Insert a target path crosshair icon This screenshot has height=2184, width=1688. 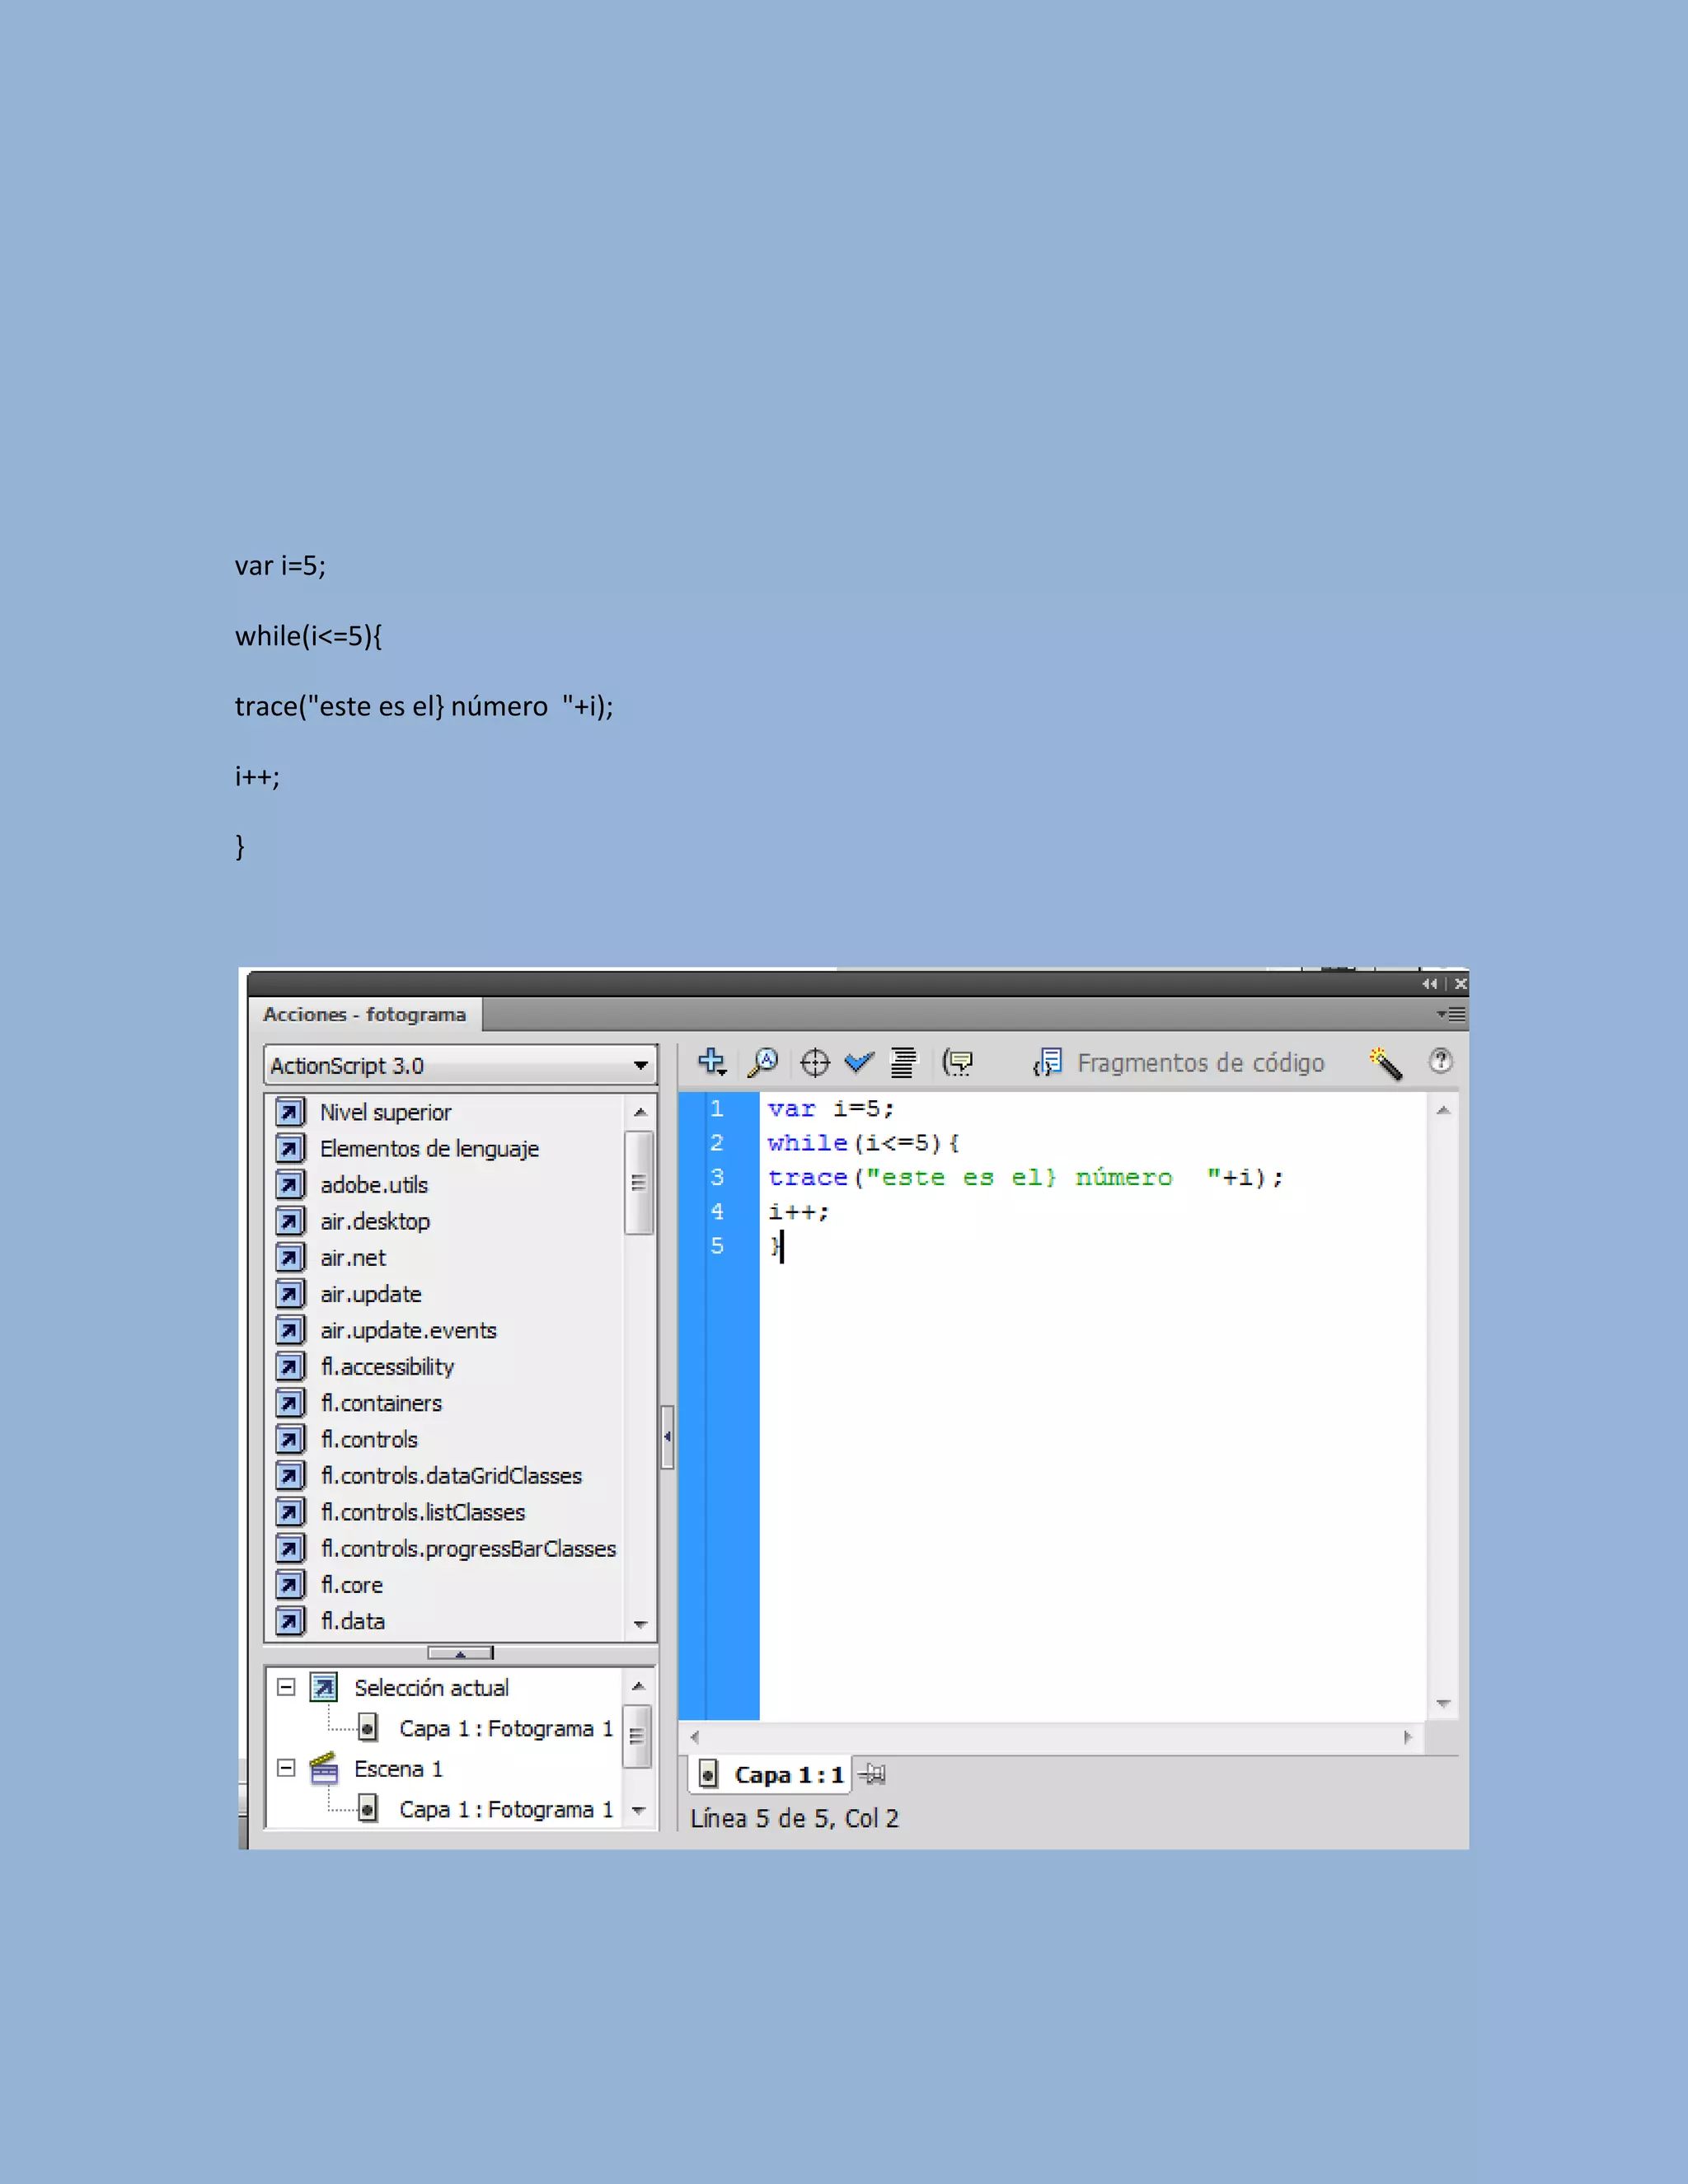tap(815, 1063)
